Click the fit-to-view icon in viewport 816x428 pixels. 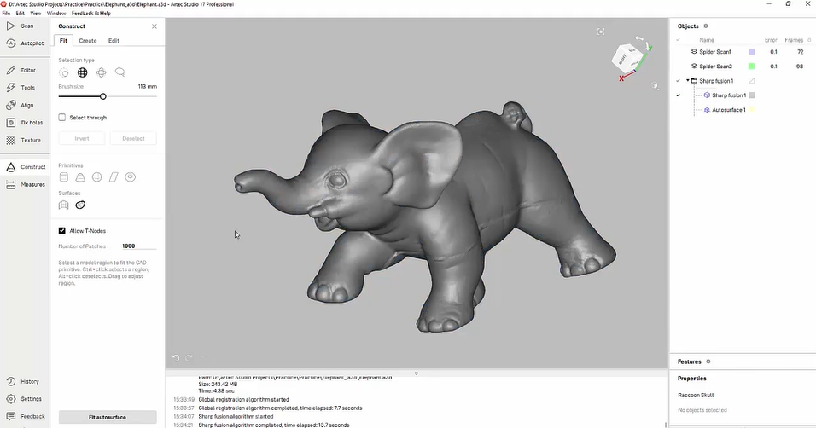601,32
